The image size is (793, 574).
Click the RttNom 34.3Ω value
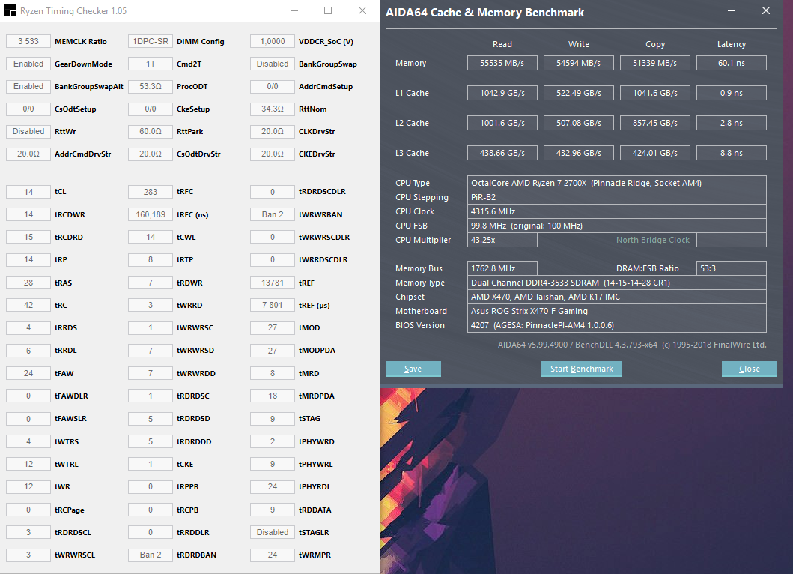273,109
